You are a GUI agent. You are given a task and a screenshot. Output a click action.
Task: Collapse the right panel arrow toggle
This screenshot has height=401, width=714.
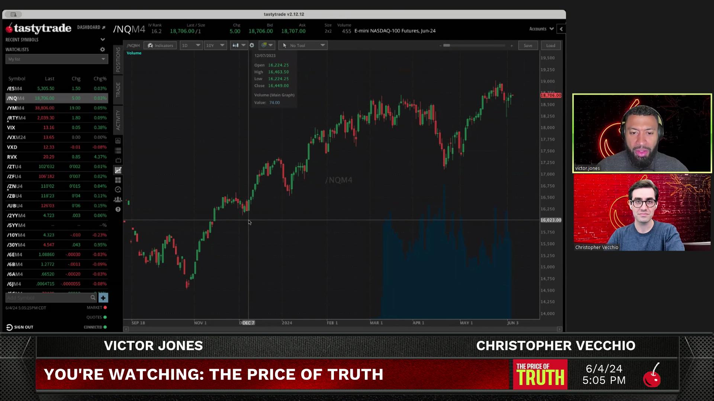[x=561, y=29]
